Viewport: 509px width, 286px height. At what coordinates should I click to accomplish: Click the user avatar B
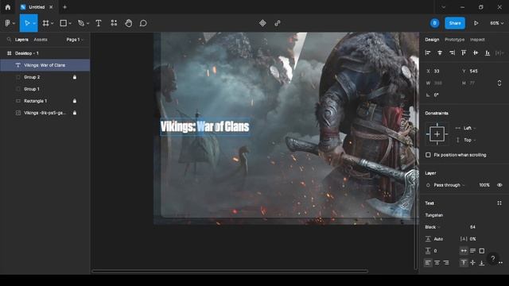click(434, 23)
